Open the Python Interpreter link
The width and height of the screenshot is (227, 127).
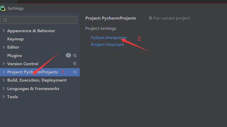coord(109,38)
